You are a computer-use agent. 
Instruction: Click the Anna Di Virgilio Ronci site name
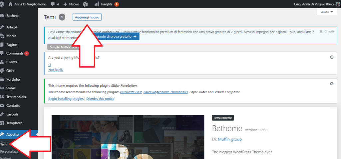pos(30,4)
